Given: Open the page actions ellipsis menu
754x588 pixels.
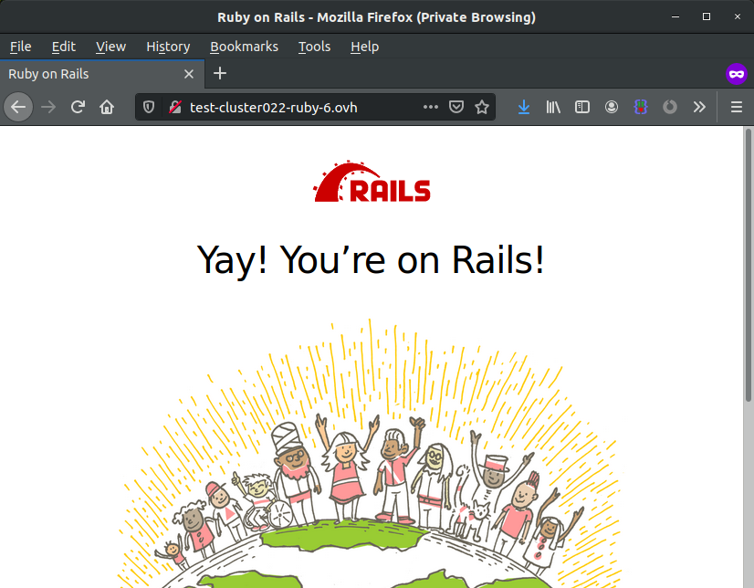Looking at the screenshot, I should click(x=430, y=107).
